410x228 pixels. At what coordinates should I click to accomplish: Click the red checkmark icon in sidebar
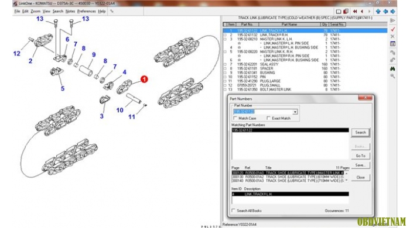(392, 29)
